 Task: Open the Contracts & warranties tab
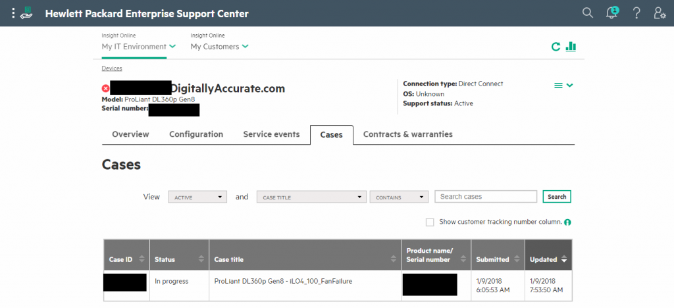coord(407,134)
